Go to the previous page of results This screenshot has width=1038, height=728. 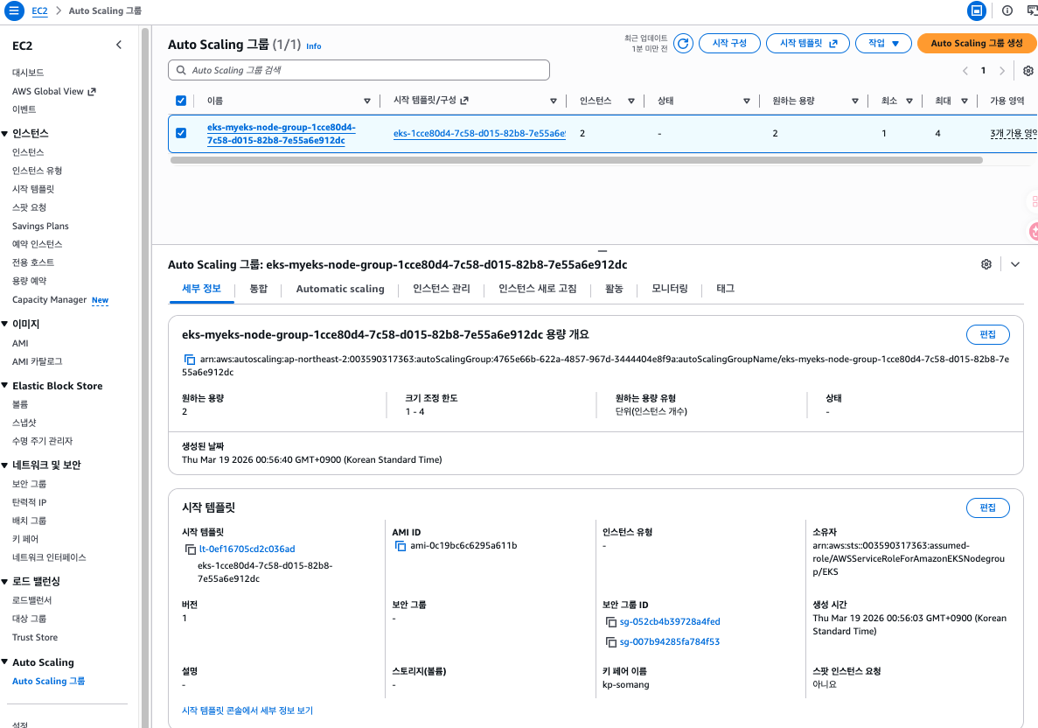tap(965, 71)
